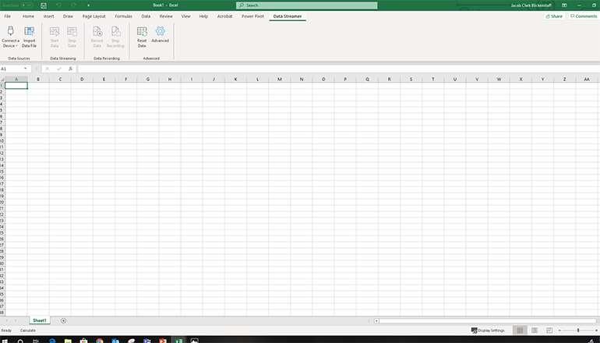Click the Search box in title bar
This screenshot has width=600, height=343.
(x=306, y=5)
